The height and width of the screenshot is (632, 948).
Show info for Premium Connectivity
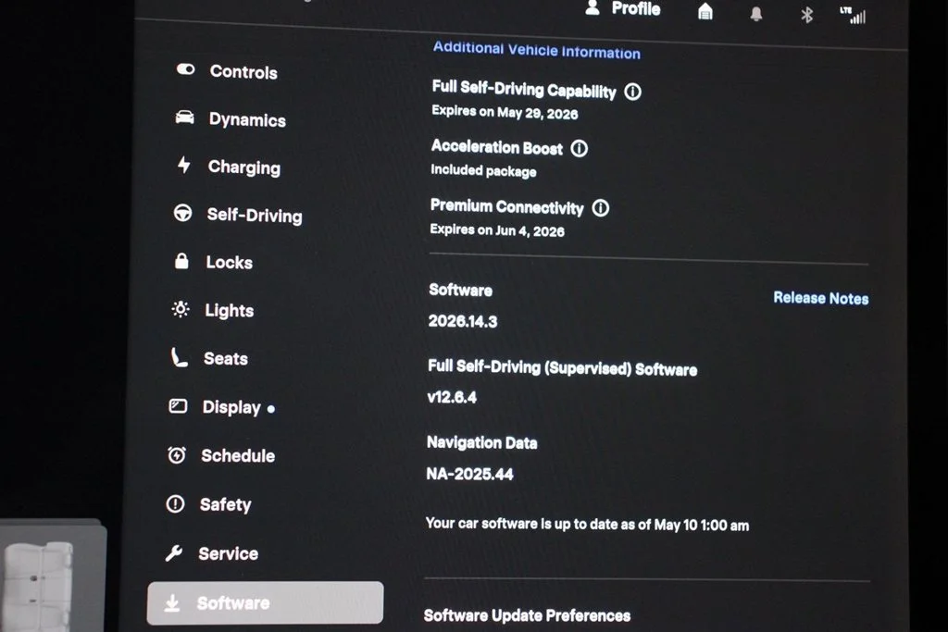point(600,208)
